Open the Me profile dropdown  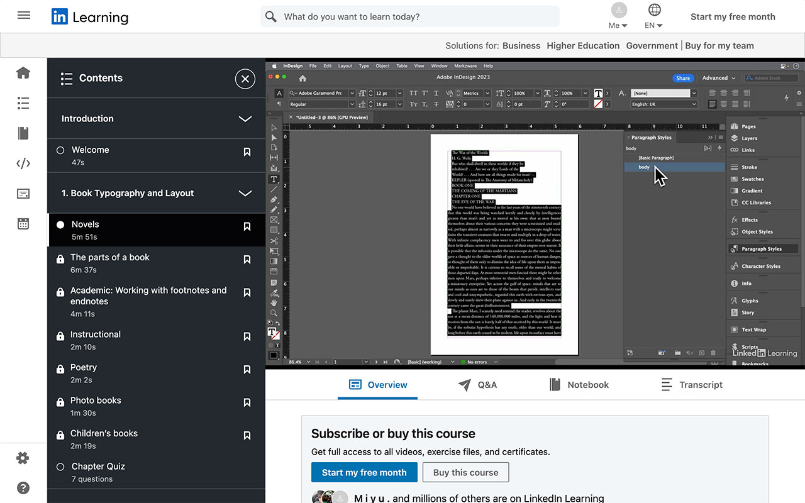coord(619,16)
